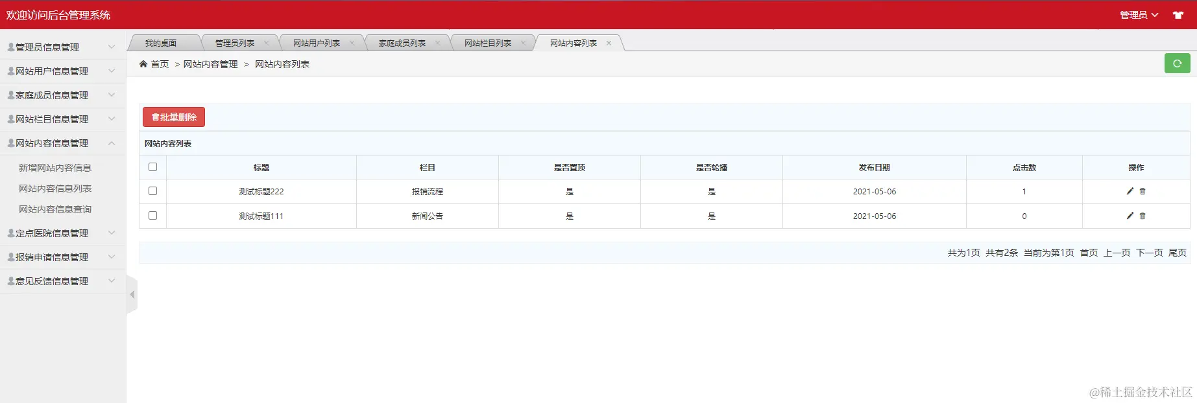The height and width of the screenshot is (403, 1197).
Task: Select the 网站内容列表 tab
Action: [x=574, y=43]
